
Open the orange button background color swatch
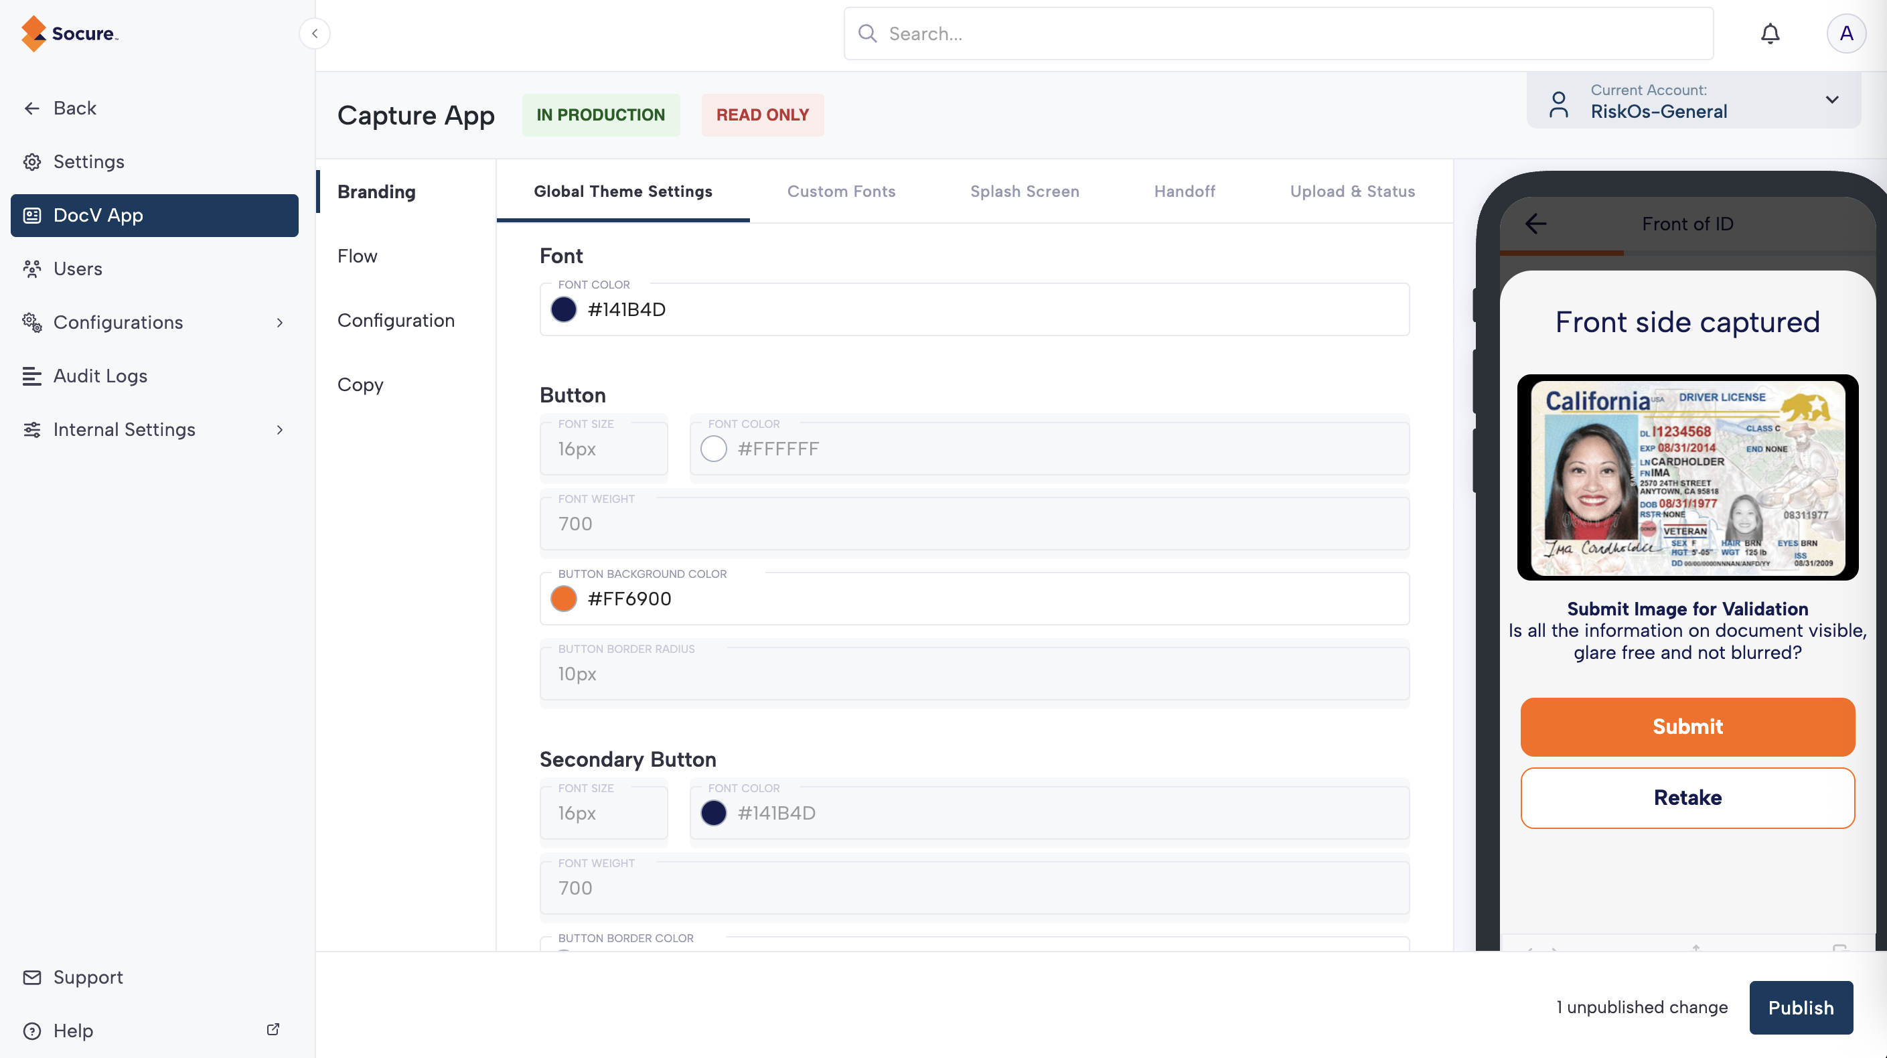(563, 599)
